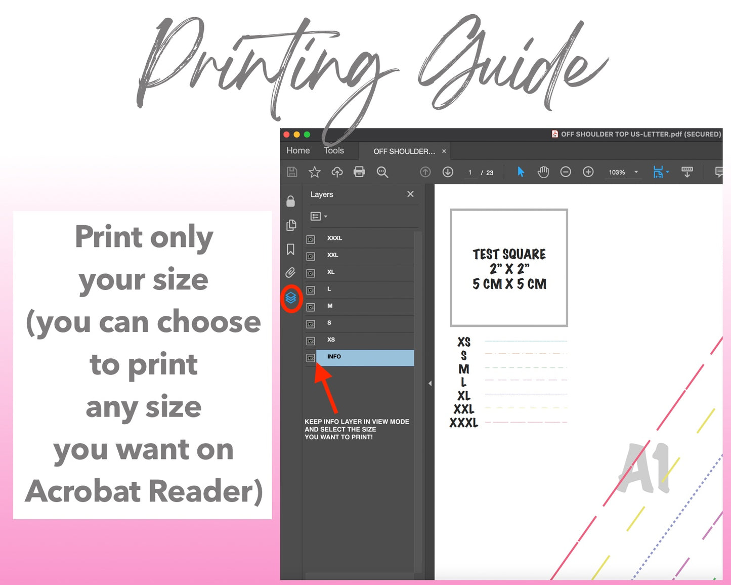The height and width of the screenshot is (585, 731).
Task: Go to next page arrow
Action: (x=448, y=172)
